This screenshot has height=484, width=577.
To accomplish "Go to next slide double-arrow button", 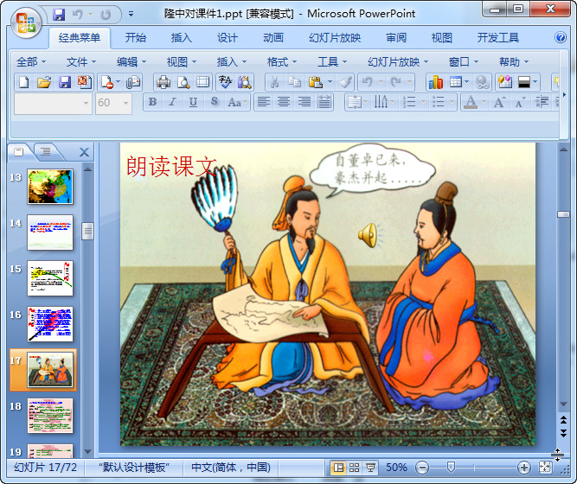I will tap(563, 433).
